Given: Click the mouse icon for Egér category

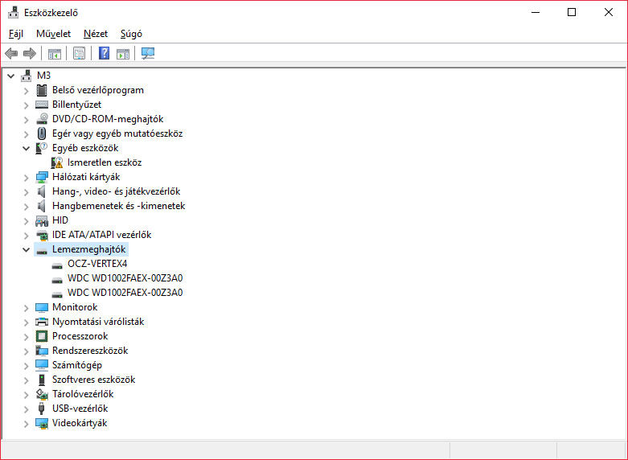Looking at the screenshot, I should [x=42, y=133].
